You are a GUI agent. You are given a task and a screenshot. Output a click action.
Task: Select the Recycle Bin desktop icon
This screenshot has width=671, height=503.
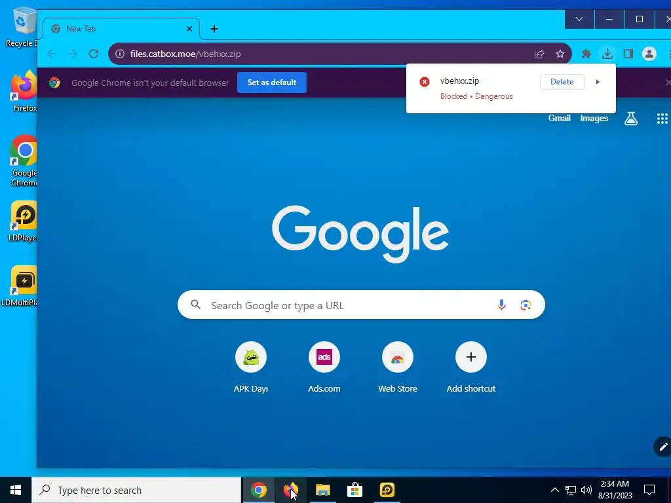[x=22, y=26]
